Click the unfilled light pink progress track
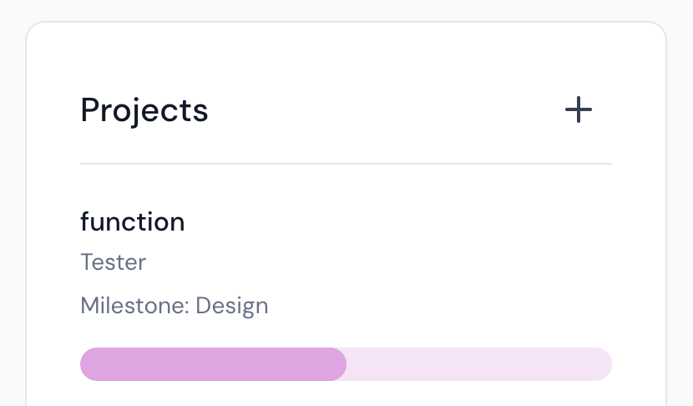The image size is (693, 406). [x=479, y=364]
